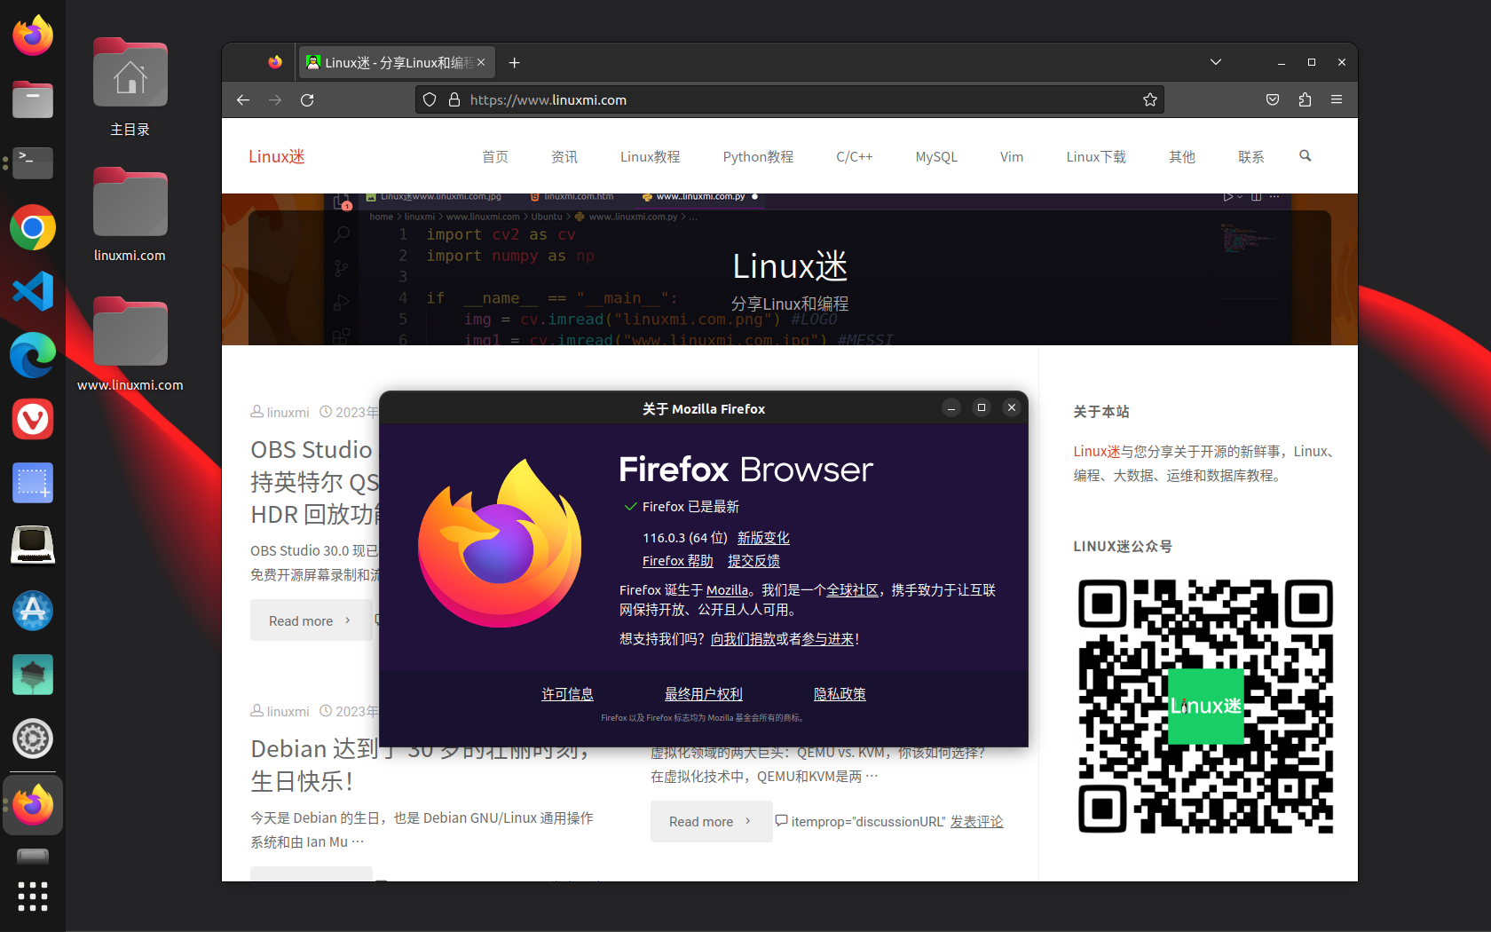Open the MySQL navigation item
Screen dimensions: 1491x932
coord(936,157)
